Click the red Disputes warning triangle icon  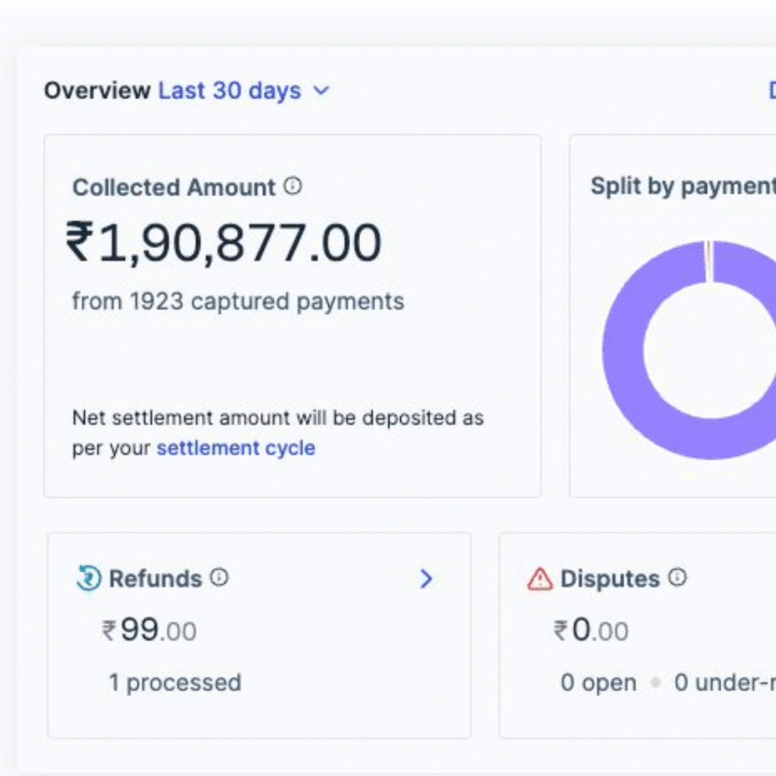pos(540,579)
